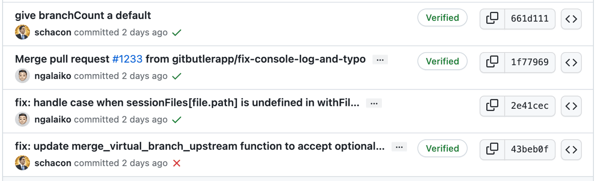Open commit 'give branchCount a default'

(x=83, y=15)
